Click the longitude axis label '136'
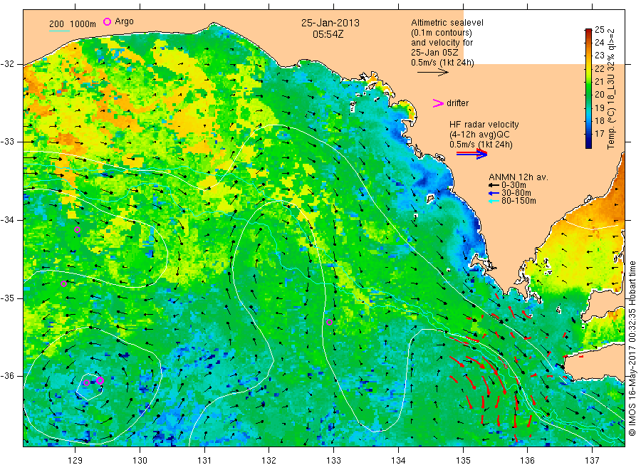This screenshot has width=641, height=470. [x=527, y=461]
